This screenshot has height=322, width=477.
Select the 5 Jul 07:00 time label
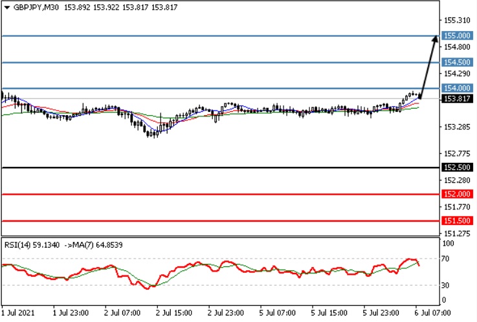(278, 312)
